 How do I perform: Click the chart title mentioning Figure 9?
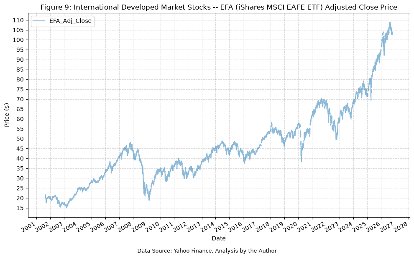[219, 8]
